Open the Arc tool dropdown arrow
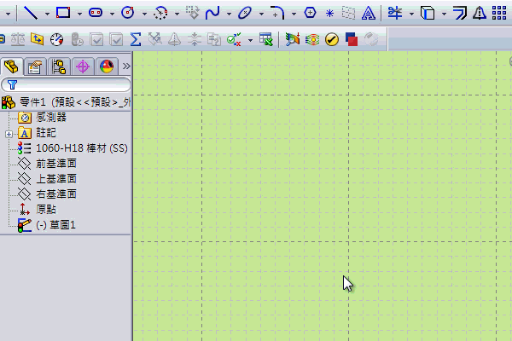 [x=177, y=14]
